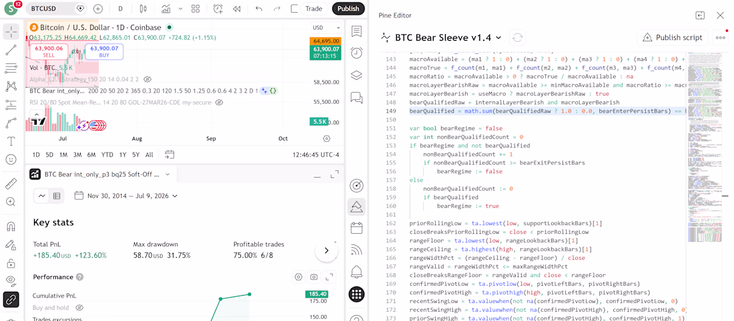Select the crosshair cursor tool
The image size is (734, 321).
(11, 32)
